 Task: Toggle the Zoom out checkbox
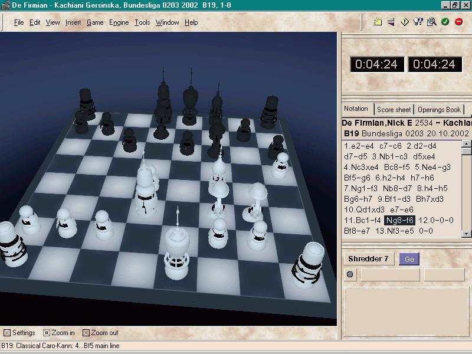(86, 333)
